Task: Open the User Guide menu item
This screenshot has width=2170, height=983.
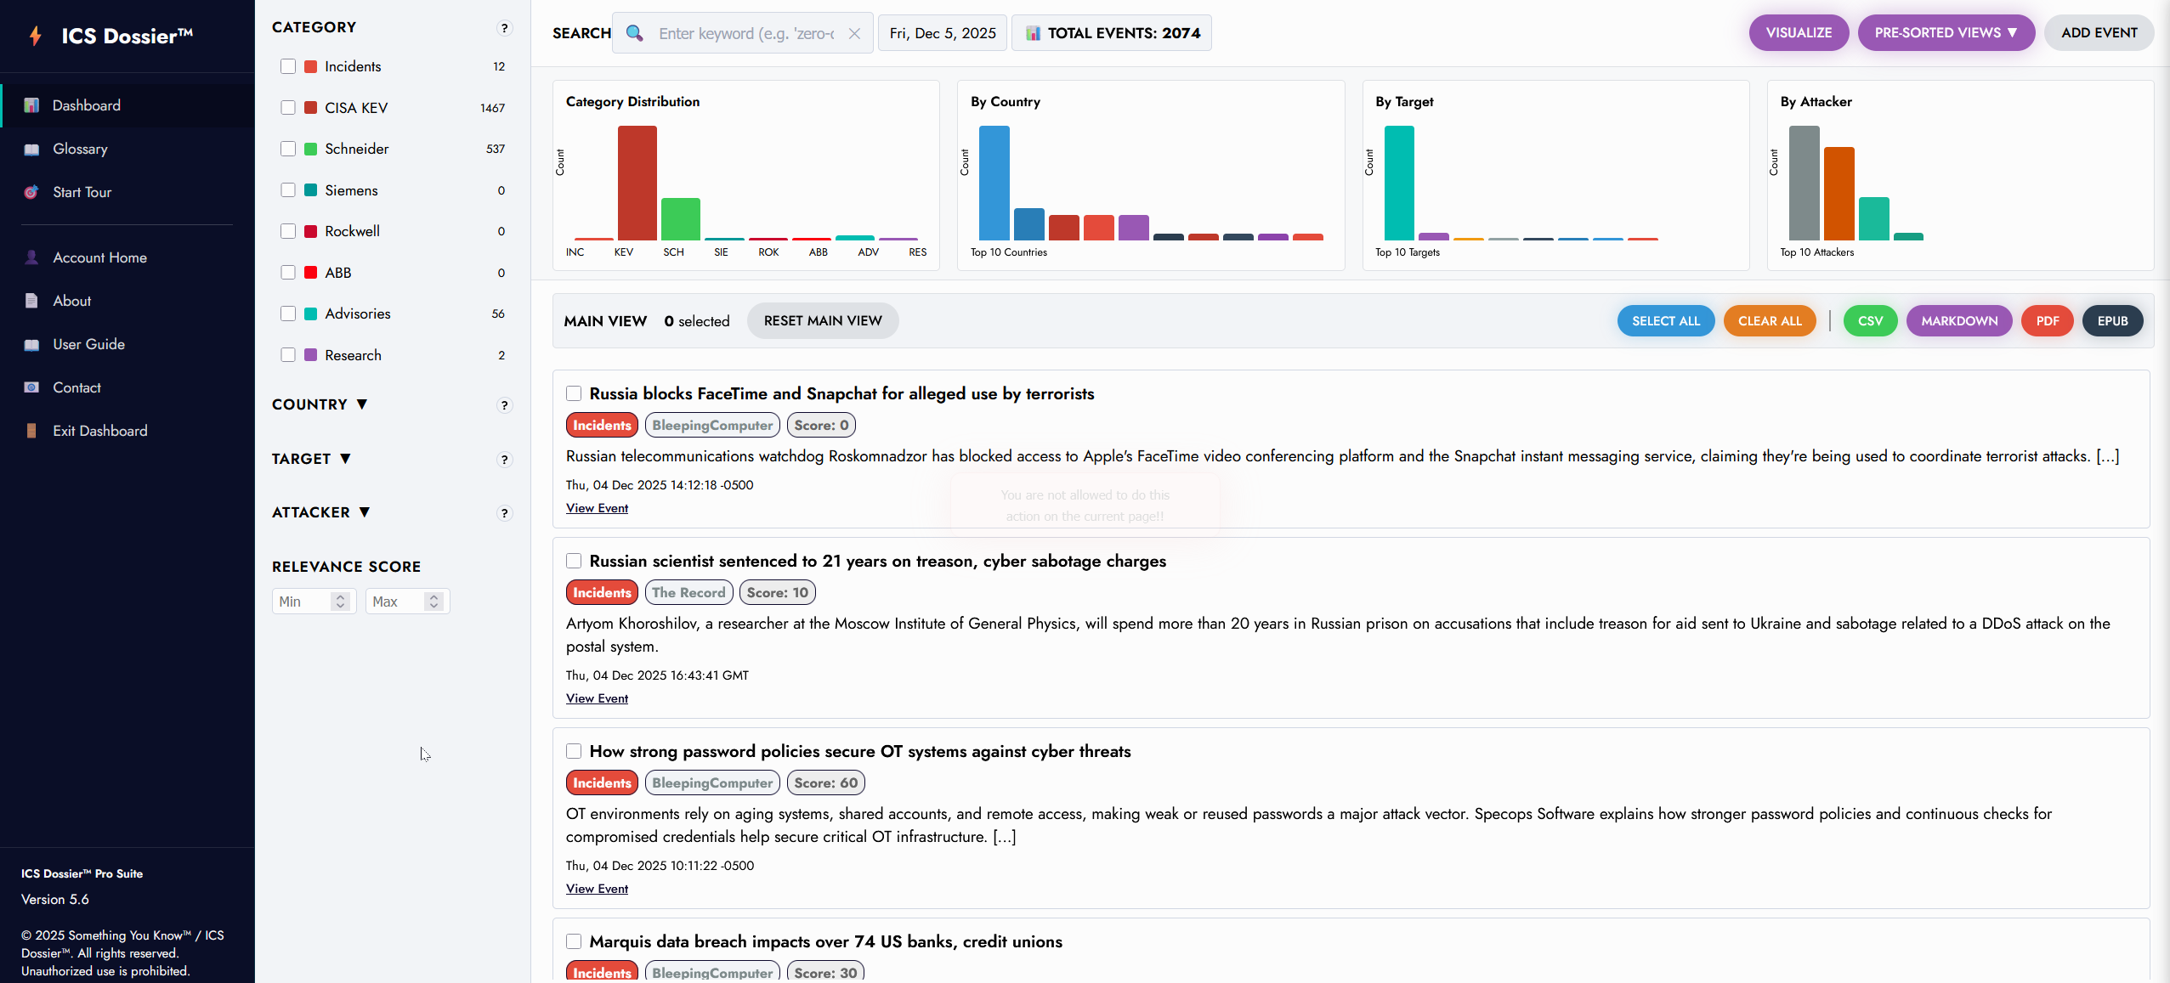Action: pos(88,344)
